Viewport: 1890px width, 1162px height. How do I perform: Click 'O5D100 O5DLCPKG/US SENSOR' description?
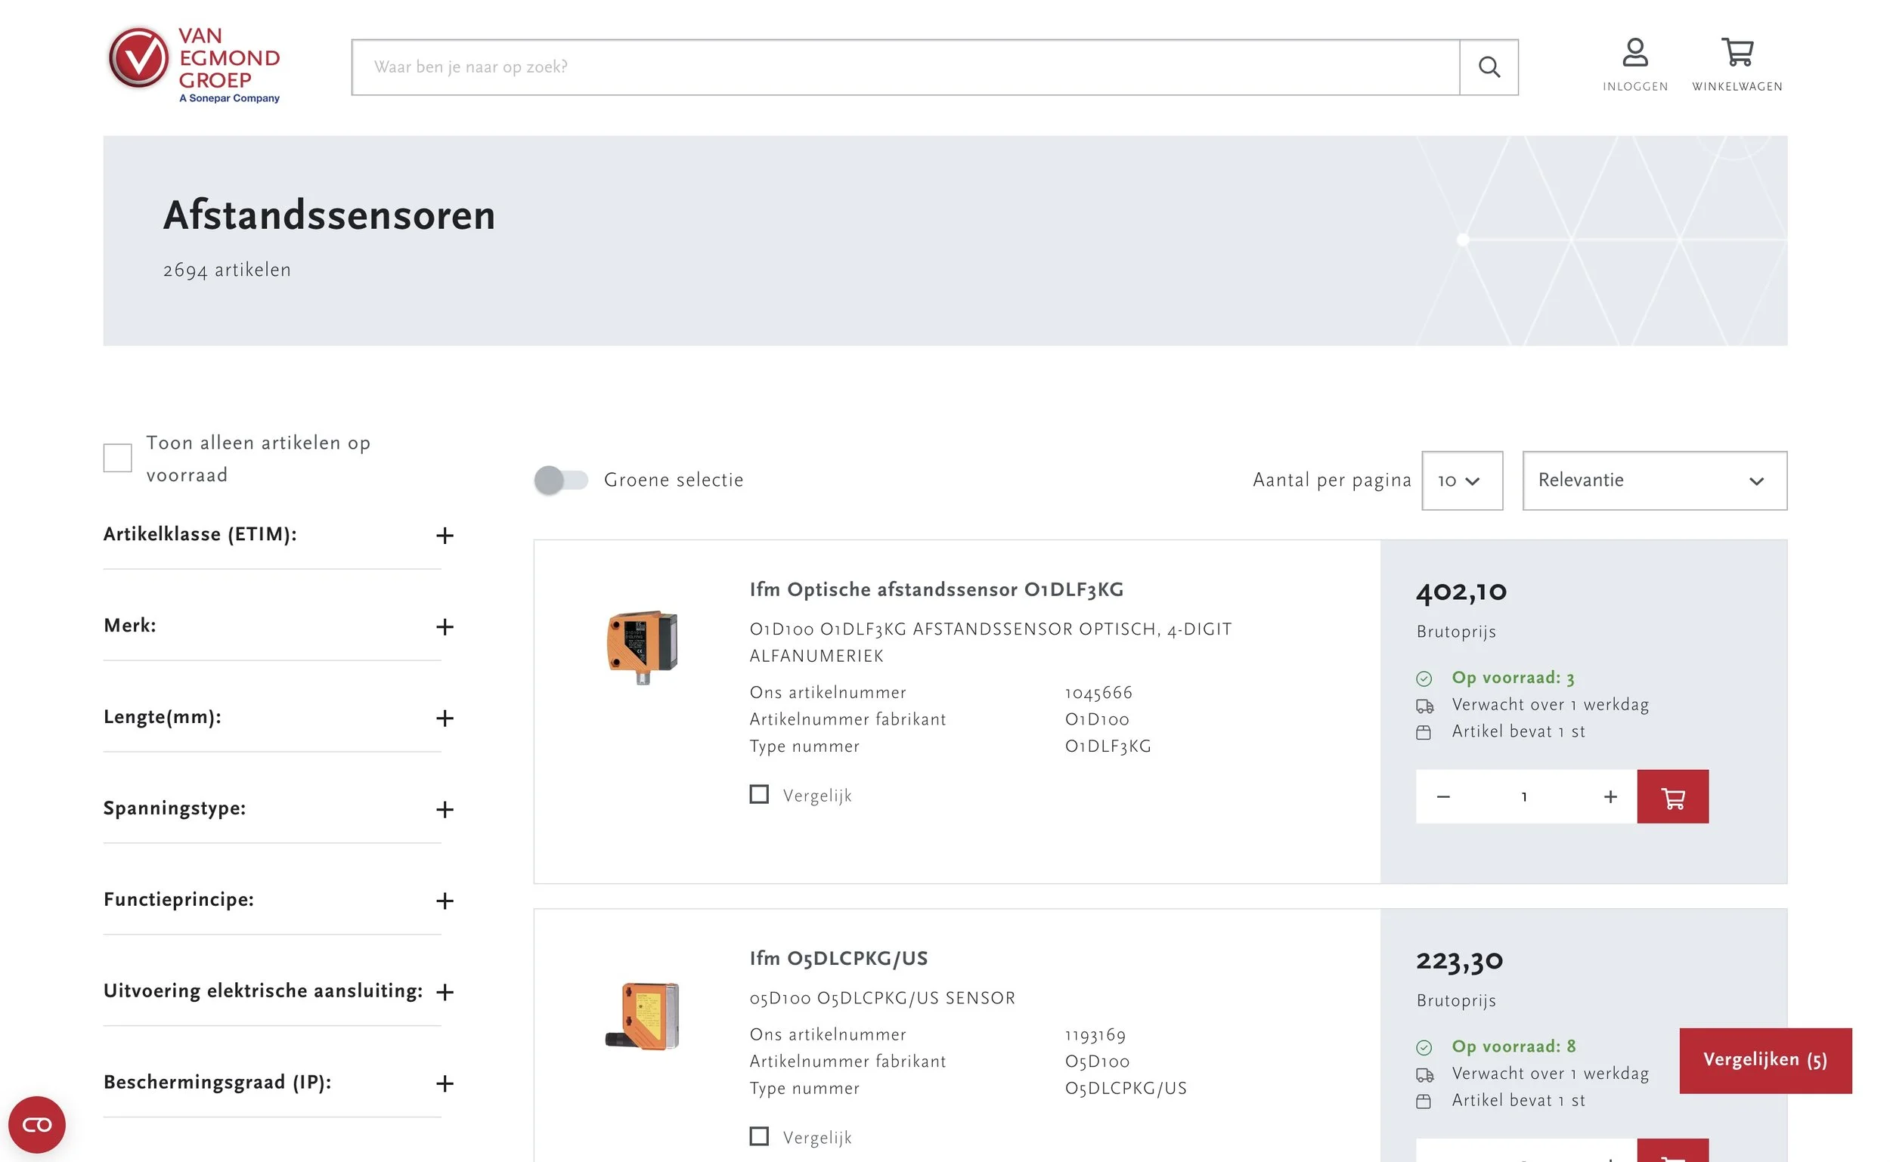tap(882, 998)
